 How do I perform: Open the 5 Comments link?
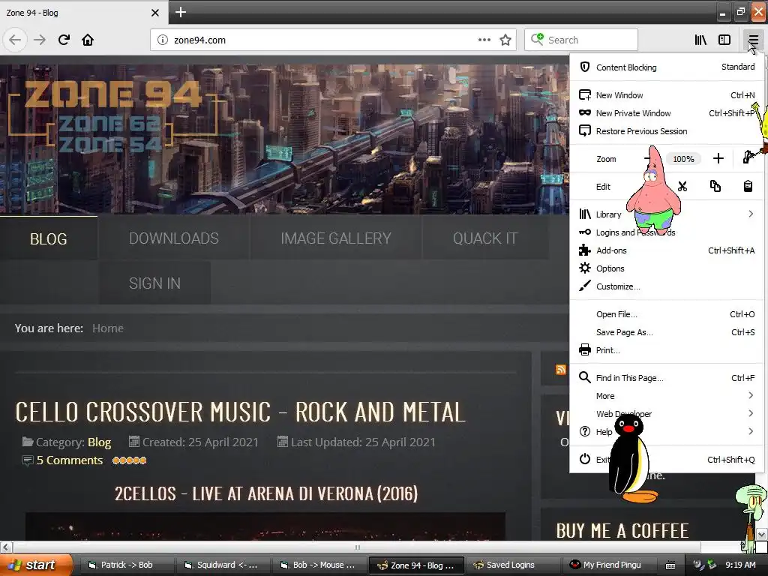tap(70, 460)
